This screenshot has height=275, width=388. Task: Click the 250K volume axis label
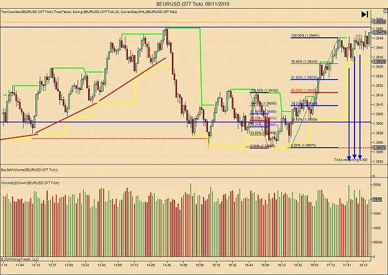coord(377,184)
